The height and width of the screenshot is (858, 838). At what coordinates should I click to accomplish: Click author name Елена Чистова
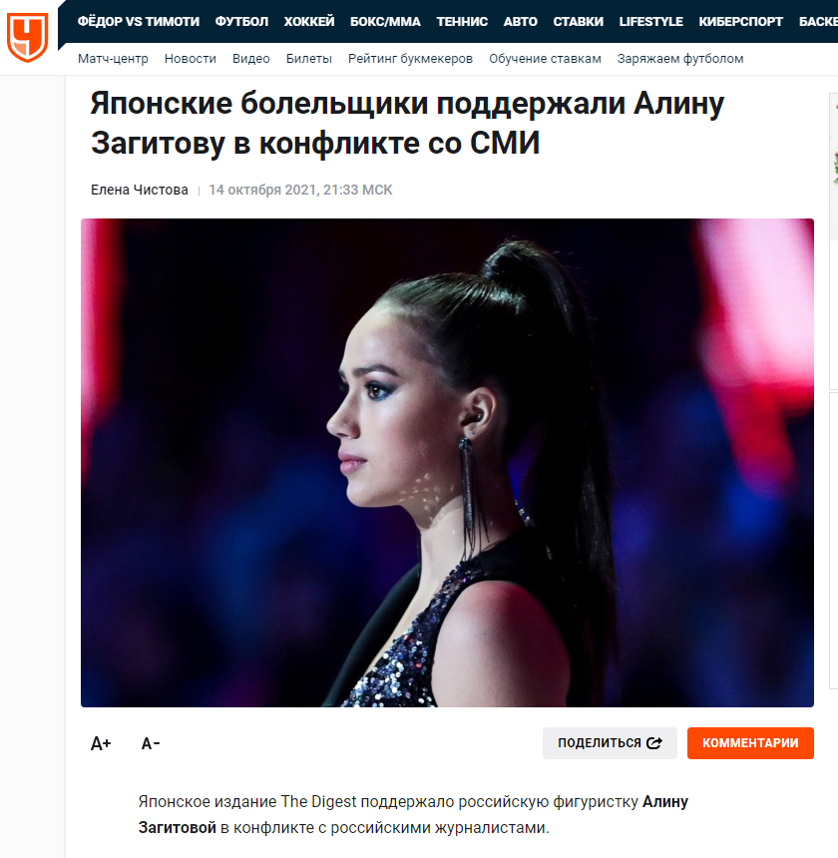point(140,190)
